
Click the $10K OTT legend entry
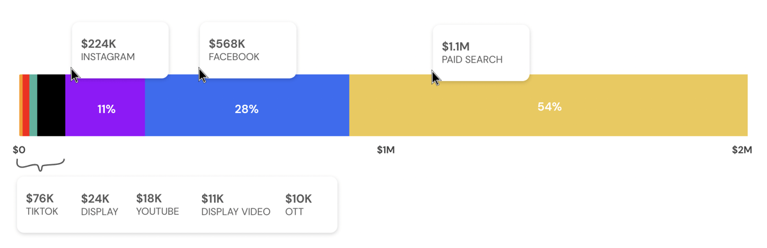298,205
